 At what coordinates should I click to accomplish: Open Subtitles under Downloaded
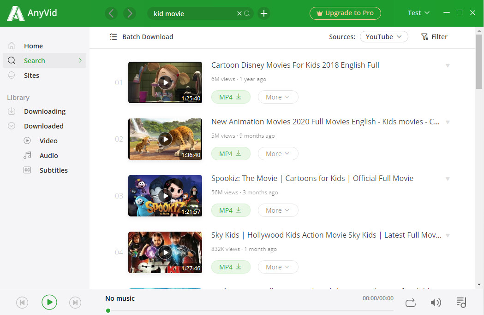[54, 170]
